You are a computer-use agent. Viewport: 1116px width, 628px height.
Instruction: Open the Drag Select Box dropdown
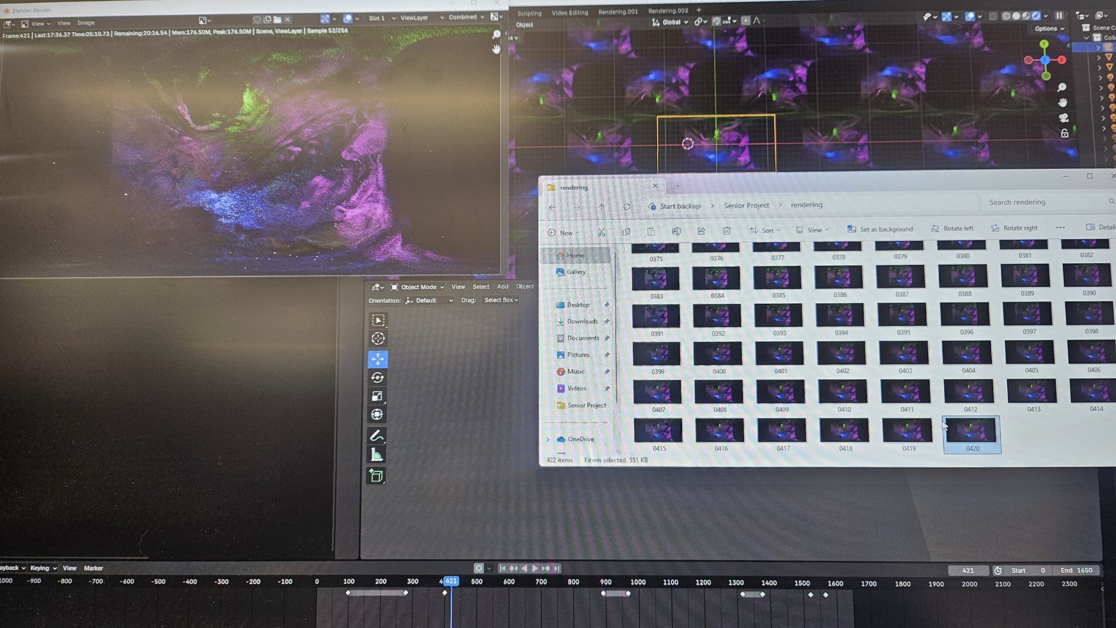[501, 300]
